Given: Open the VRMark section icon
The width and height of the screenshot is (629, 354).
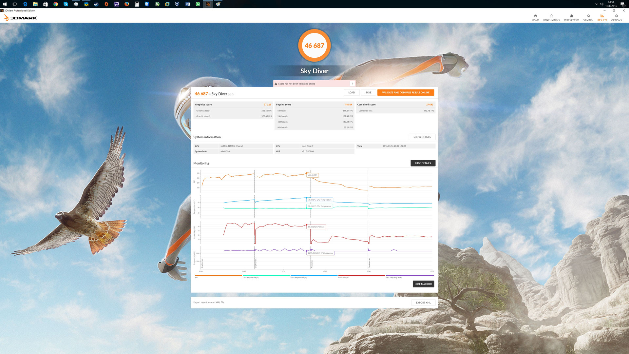Looking at the screenshot, I should pos(588,16).
